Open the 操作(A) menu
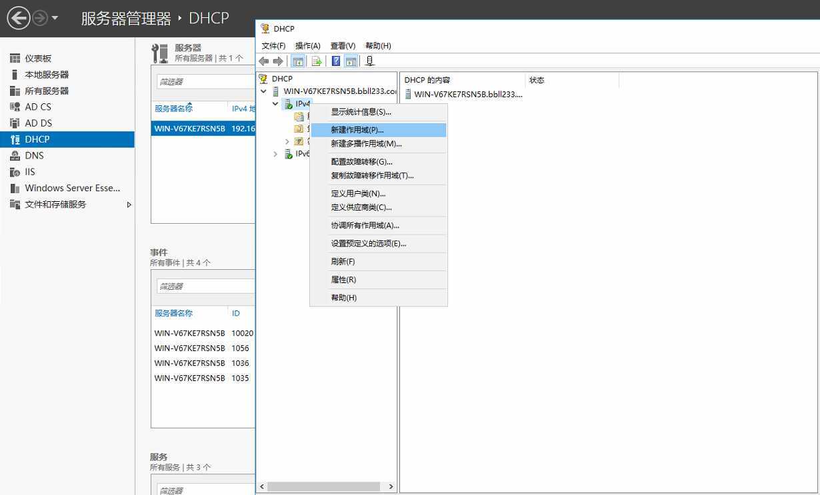 (308, 46)
